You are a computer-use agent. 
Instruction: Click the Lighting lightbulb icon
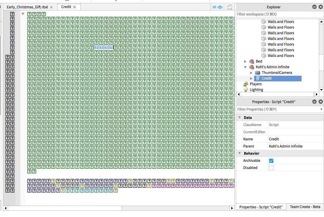tap(246, 90)
